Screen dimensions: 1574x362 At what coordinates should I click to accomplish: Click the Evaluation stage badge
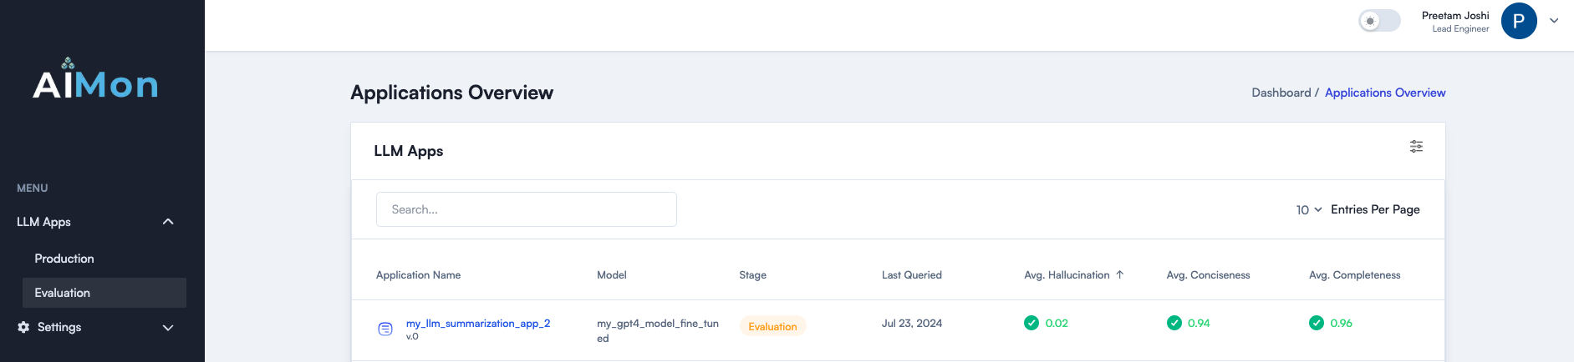point(772,327)
